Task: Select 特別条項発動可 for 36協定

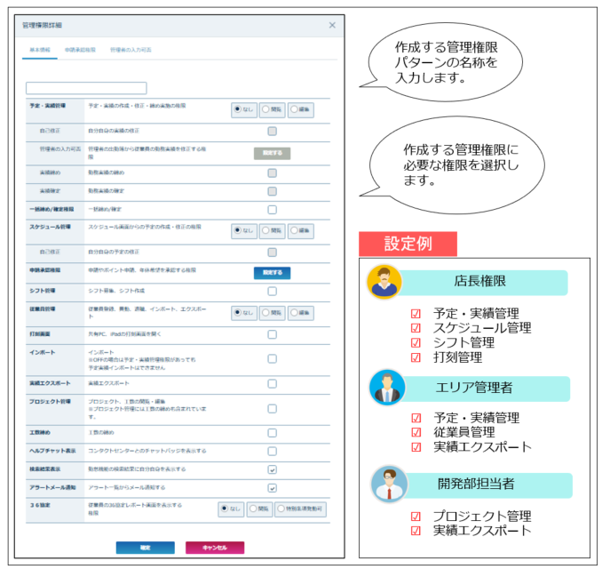Action: tap(301, 509)
